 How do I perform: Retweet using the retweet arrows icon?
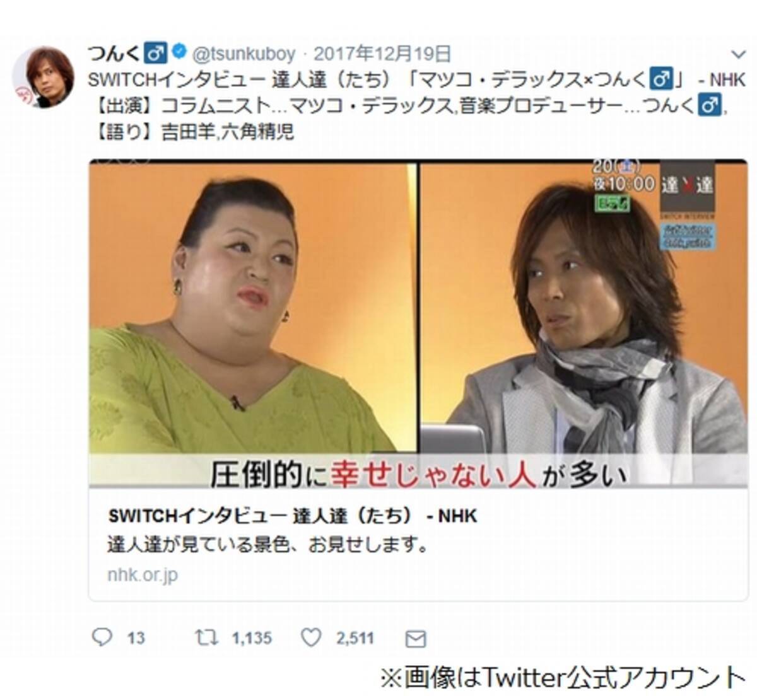click(x=206, y=638)
